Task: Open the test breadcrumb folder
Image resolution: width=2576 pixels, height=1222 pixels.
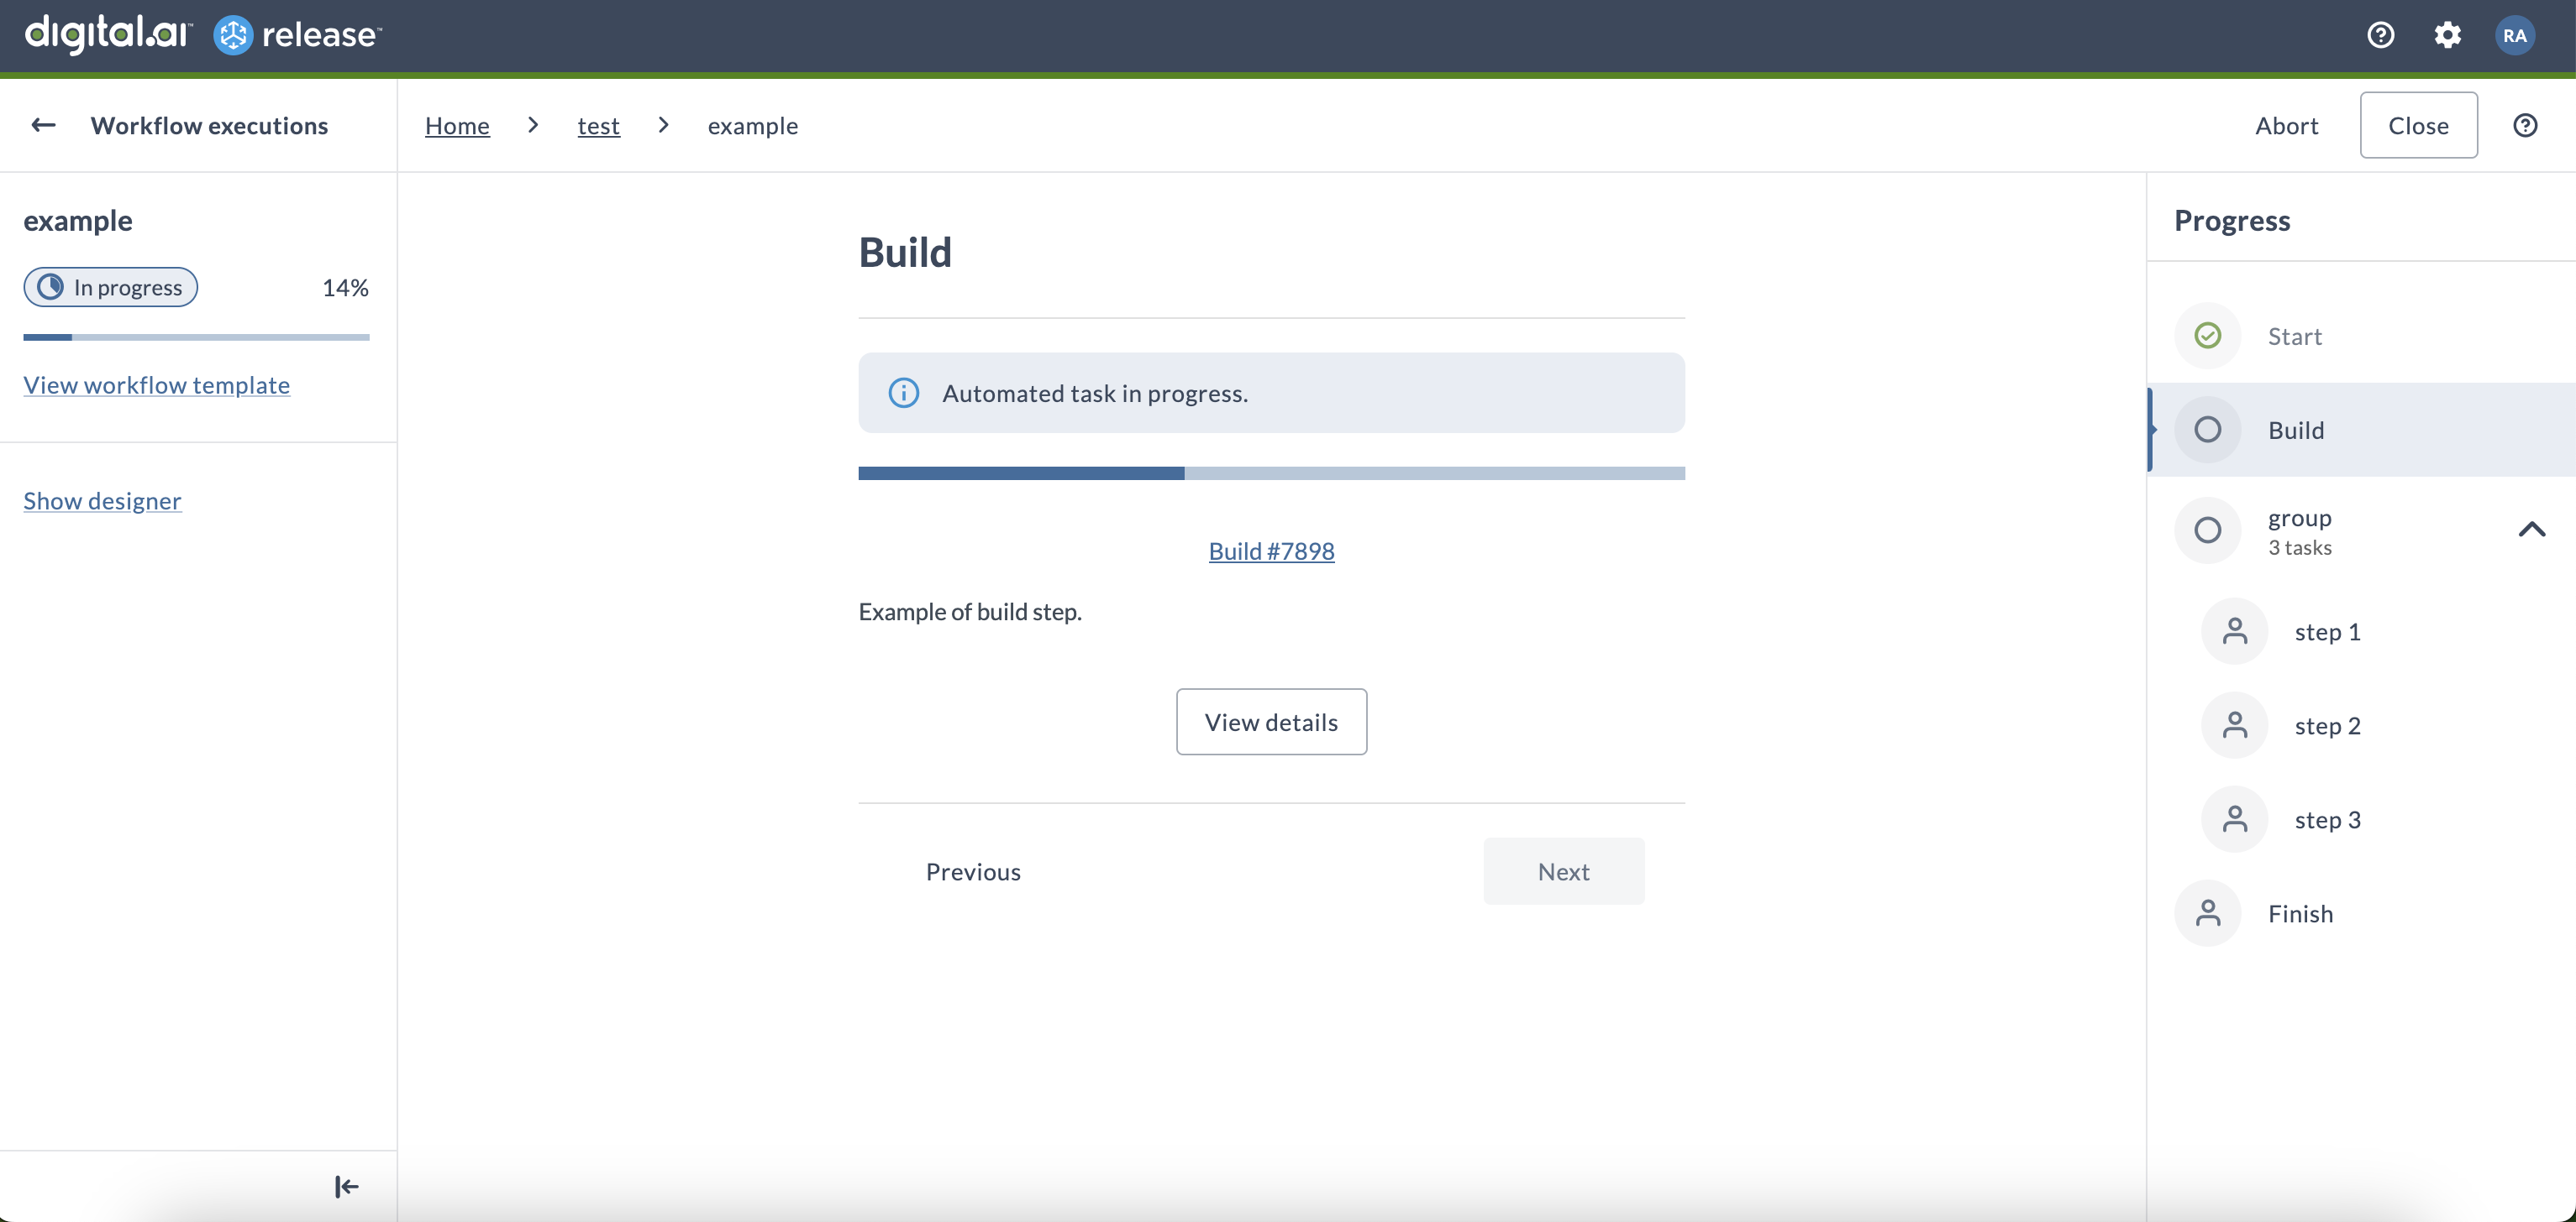Action: point(598,125)
